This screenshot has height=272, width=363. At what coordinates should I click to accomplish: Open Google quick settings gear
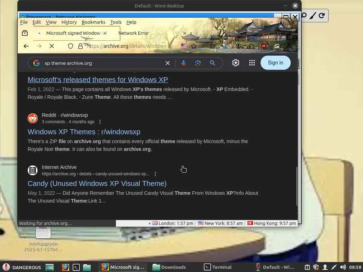click(236, 63)
